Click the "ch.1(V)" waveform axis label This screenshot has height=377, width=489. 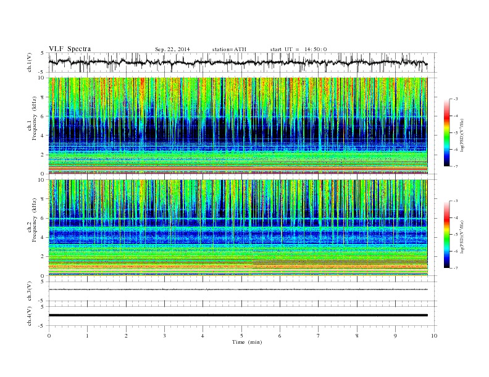tap(29, 62)
